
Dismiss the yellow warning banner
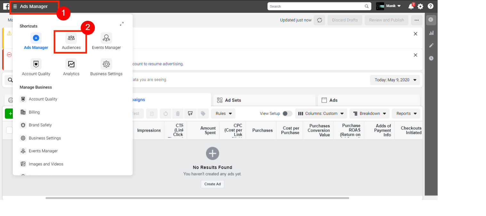coord(416,34)
